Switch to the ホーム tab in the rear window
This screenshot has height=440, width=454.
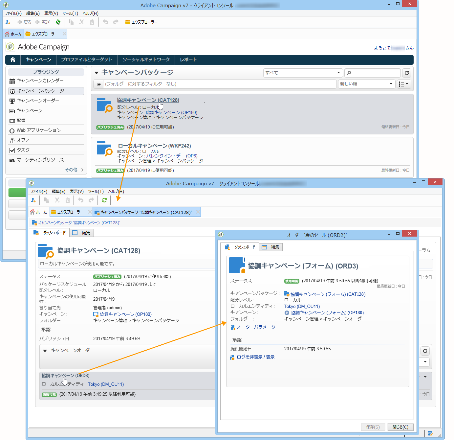click(13, 34)
